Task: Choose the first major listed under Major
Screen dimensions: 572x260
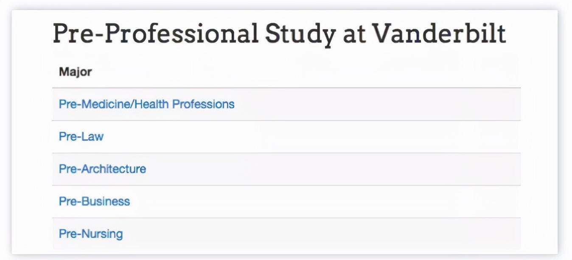Action: (146, 104)
